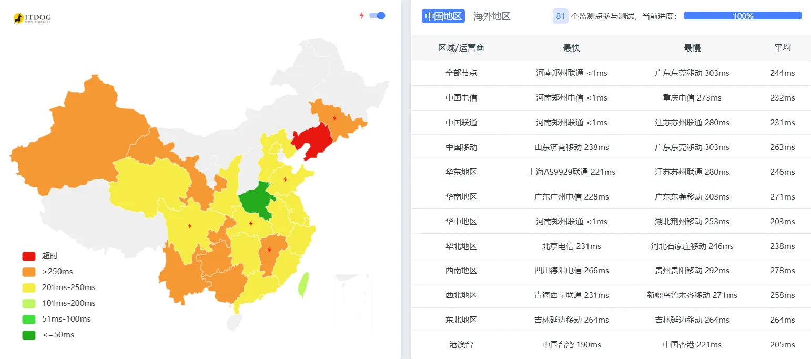
Task: Click the 81 monitoring points badge
Action: point(561,16)
